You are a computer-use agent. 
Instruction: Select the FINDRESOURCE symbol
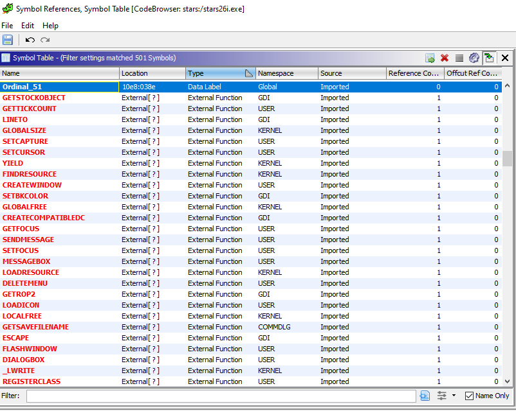30,174
